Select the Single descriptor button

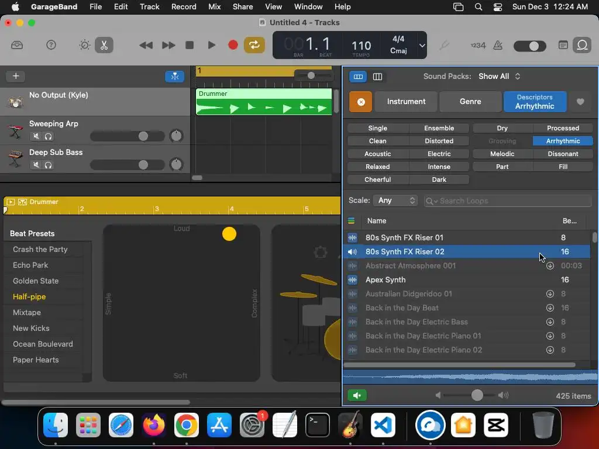pos(377,128)
